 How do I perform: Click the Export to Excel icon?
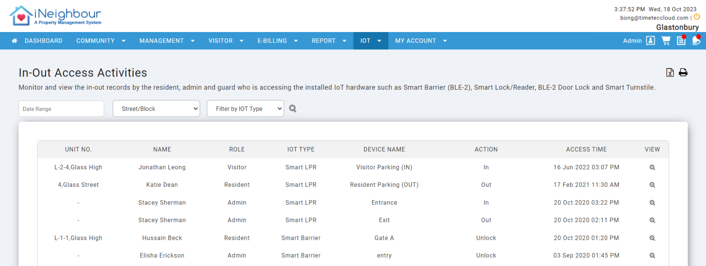coord(670,72)
